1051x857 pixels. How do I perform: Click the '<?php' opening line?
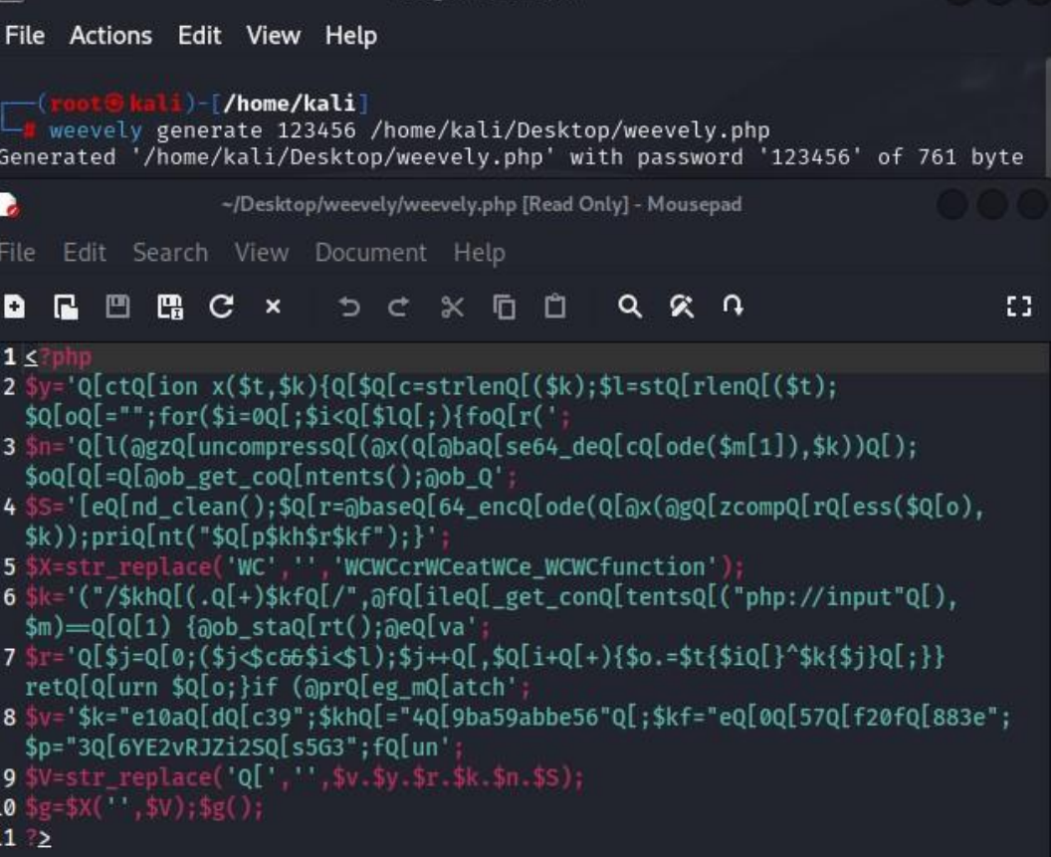[59, 356]
